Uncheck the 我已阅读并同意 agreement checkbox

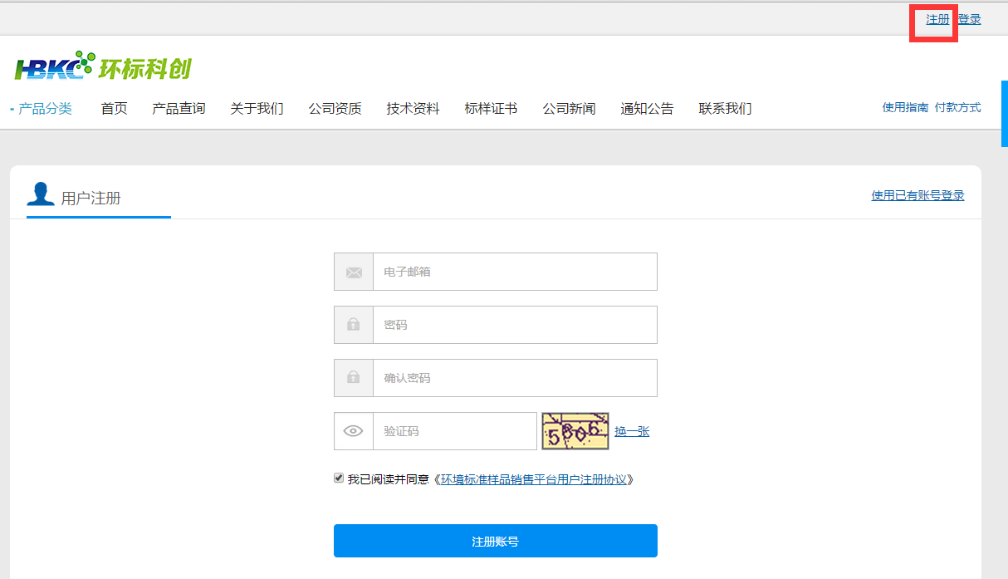click(339, 478)
